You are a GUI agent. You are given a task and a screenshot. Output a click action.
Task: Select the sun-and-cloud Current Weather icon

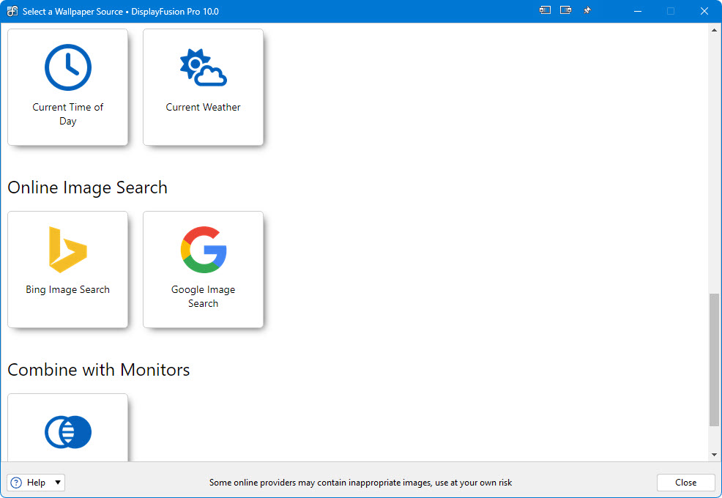pos(203,67)
